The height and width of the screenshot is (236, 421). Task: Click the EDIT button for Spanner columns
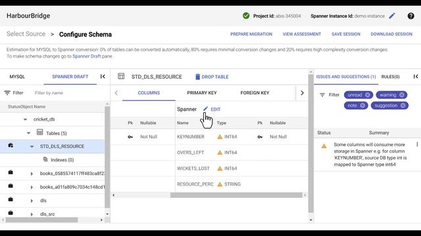[212, 109]
